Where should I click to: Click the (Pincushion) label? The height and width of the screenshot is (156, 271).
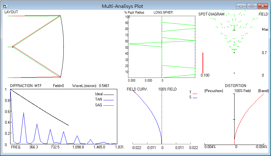coord(214,91)
